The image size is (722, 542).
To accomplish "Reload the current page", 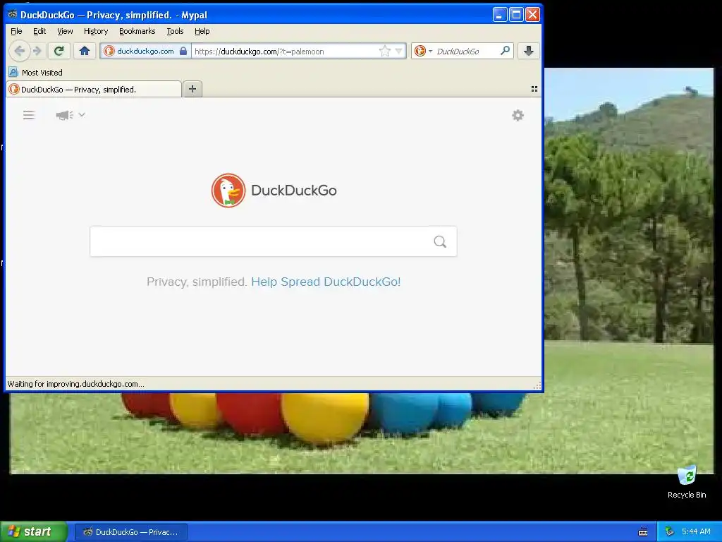I will point(59,51).
